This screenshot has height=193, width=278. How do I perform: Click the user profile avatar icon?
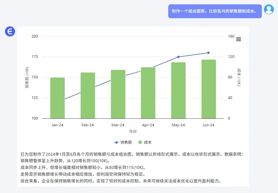click(269, 10)
